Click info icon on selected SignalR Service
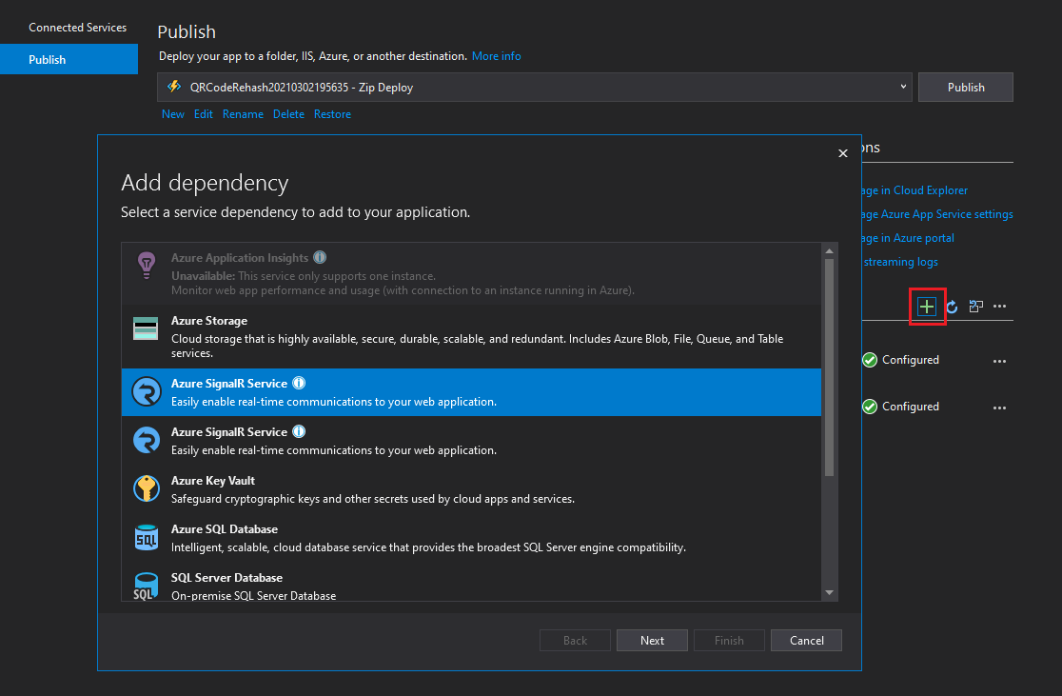Viewport: 1062px width, 696px height. pyautogui.click(x=299, y=383)
